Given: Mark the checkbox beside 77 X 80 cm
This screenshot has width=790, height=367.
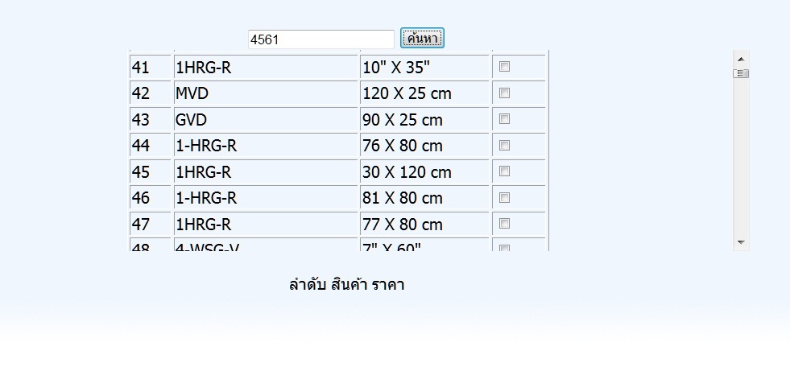Looking at the screenshot, I should 505,224.
